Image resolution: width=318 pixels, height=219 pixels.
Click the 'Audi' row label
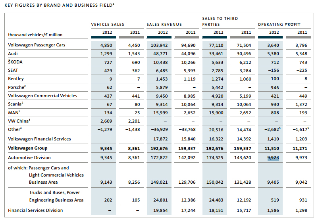coord(13,54)
